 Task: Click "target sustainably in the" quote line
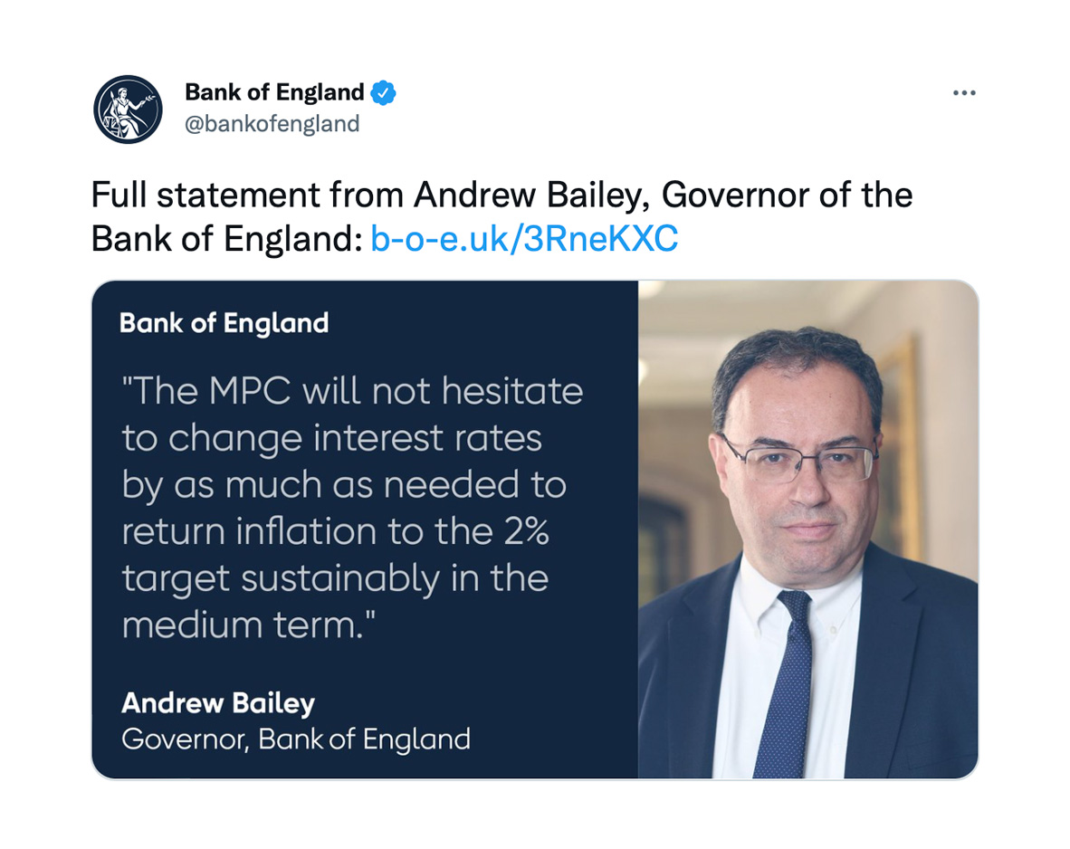(335, 577)
